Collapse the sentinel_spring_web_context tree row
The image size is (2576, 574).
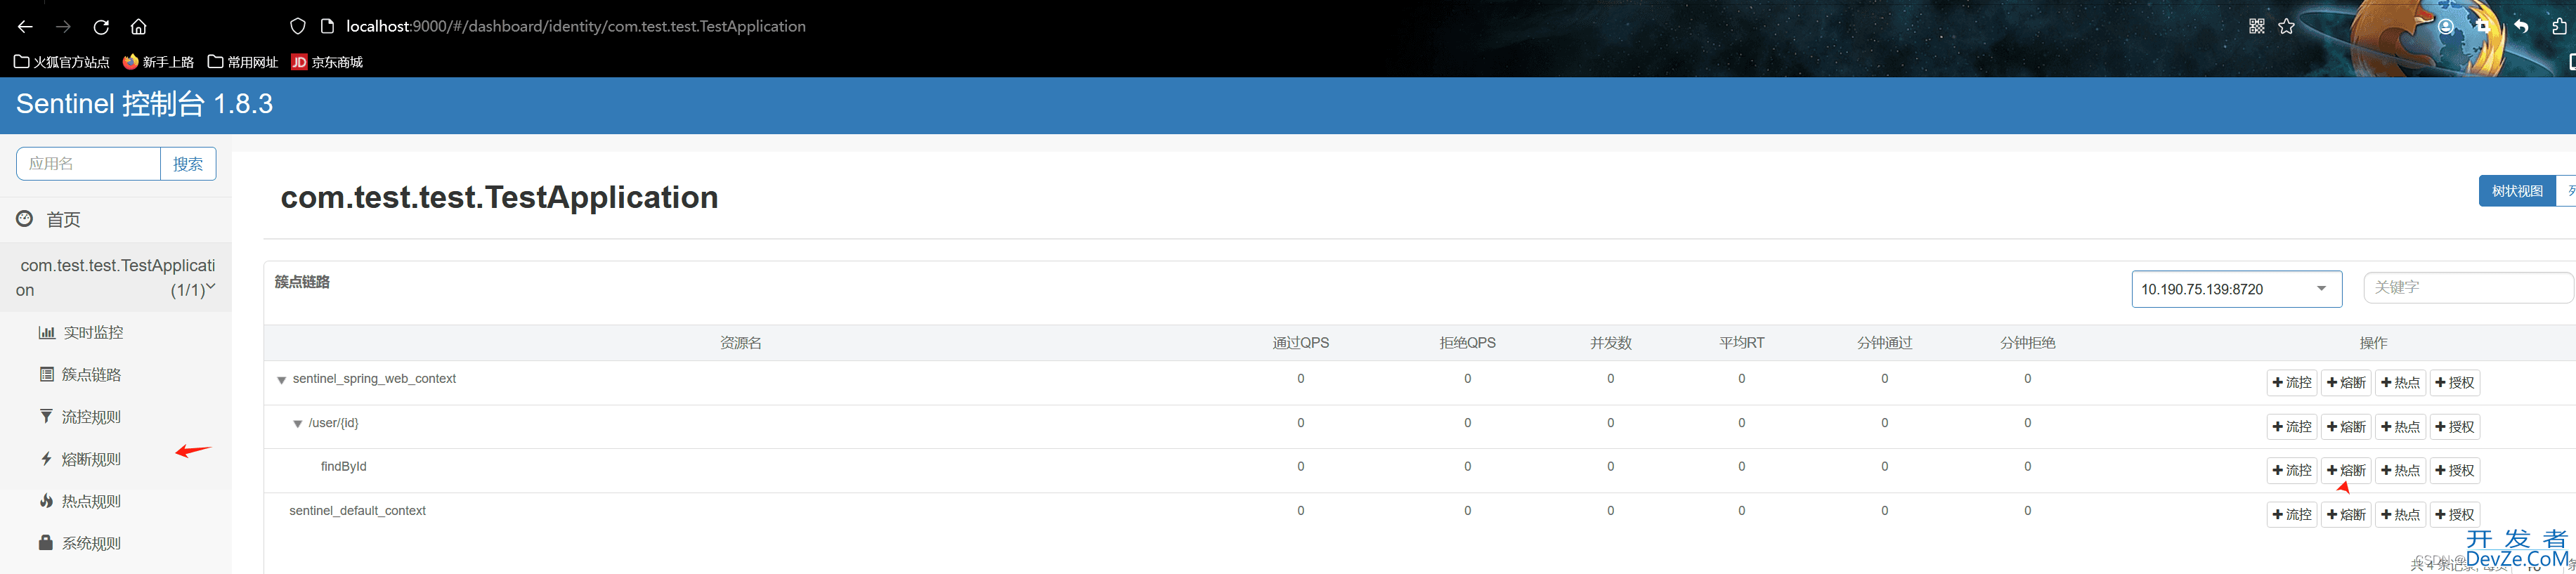[x=282, y=380]
